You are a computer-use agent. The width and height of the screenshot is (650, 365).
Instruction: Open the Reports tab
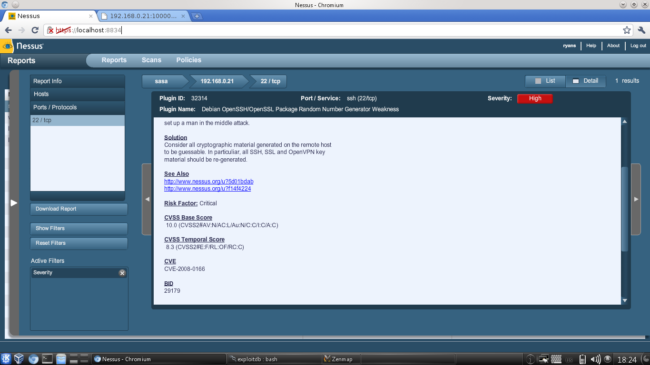(x=114, y=60)
